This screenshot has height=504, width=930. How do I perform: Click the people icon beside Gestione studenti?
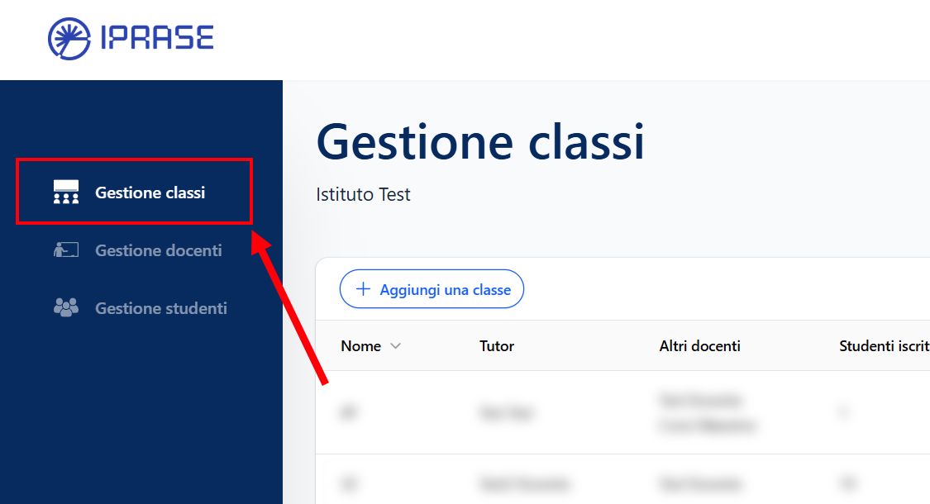(x=66, y=308)
